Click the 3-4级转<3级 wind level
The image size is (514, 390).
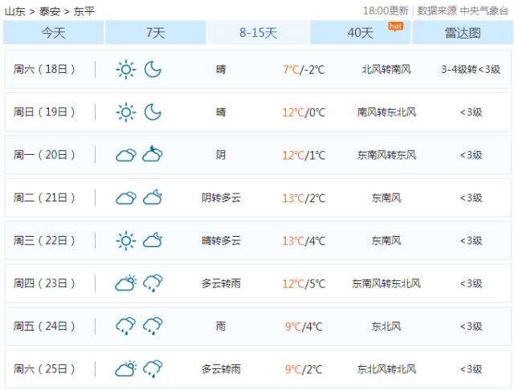[x=471, y=70]
